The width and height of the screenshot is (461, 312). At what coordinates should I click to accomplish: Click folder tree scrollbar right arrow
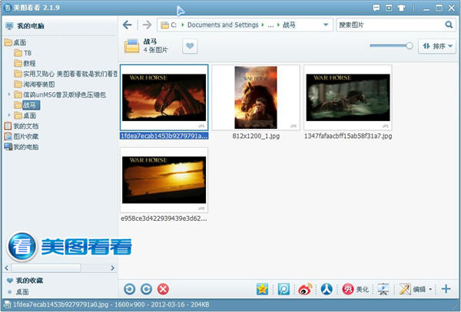112,268
